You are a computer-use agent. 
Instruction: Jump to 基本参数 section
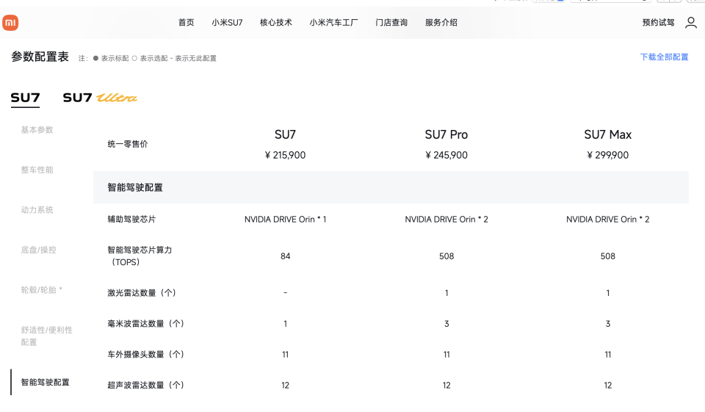(37, 130)
